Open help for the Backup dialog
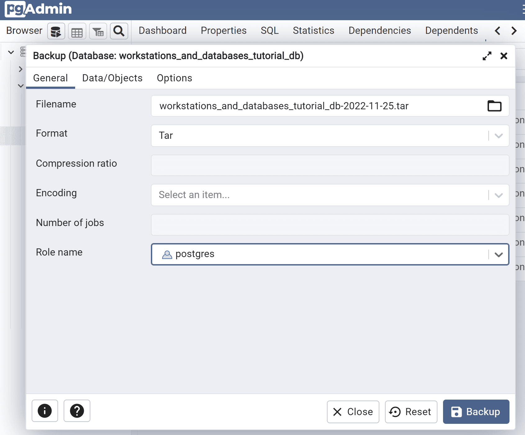 77,411
